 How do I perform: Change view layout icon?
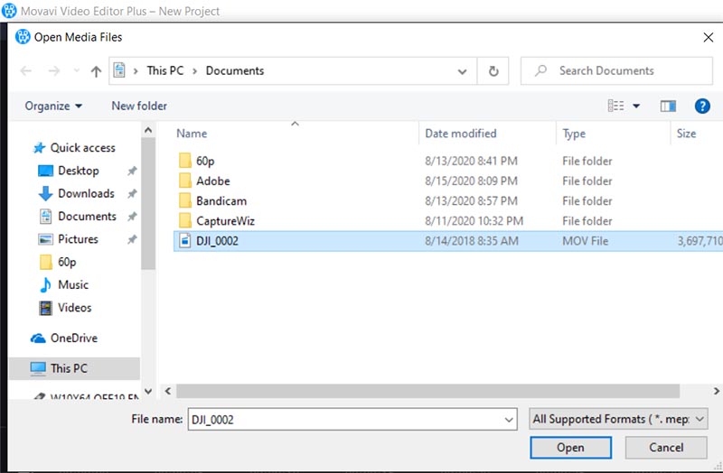(616, 106)
